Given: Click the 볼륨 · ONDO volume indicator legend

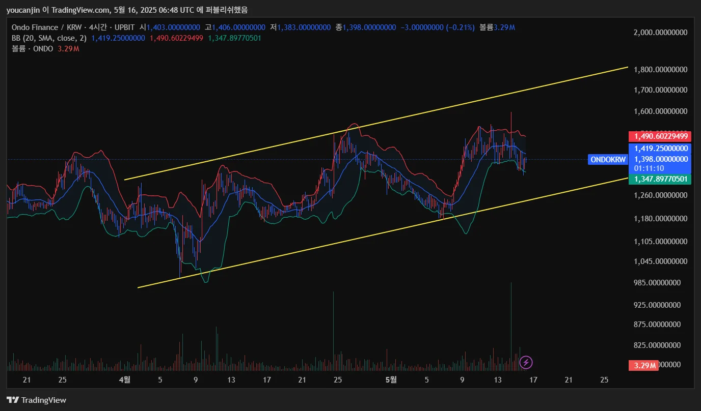Looking at the screenshot, I should [32, 49].
